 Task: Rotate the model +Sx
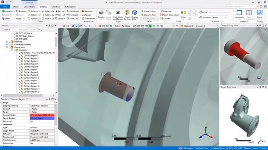34,11
